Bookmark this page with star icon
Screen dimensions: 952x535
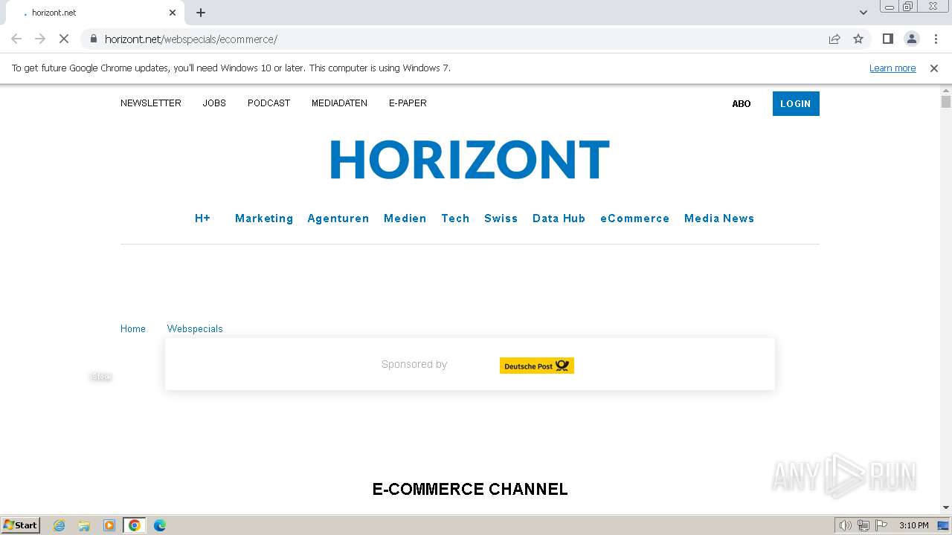858,39
